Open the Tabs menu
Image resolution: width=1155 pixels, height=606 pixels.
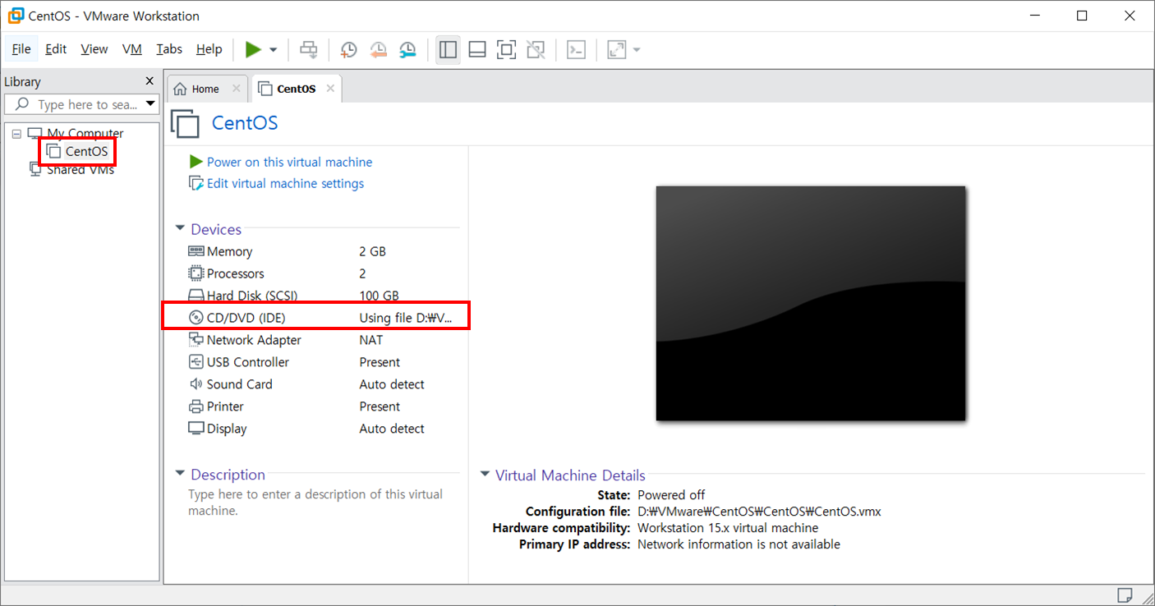click(x=169, y=49)
